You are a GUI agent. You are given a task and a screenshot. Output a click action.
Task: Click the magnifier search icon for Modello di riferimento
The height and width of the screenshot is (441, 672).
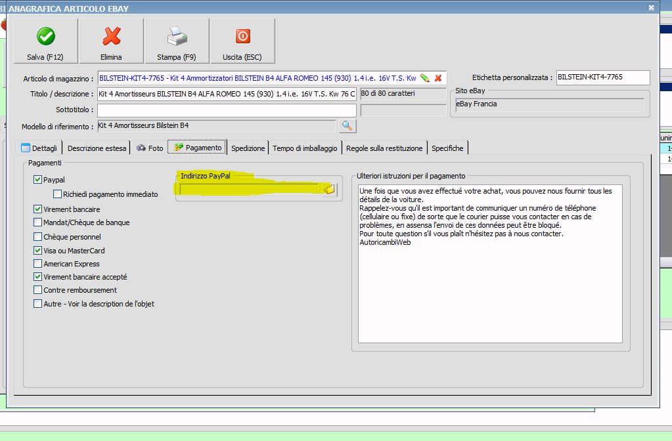[x=347, y=126]
